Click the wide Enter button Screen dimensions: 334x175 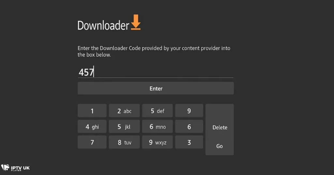click(156, 88)
